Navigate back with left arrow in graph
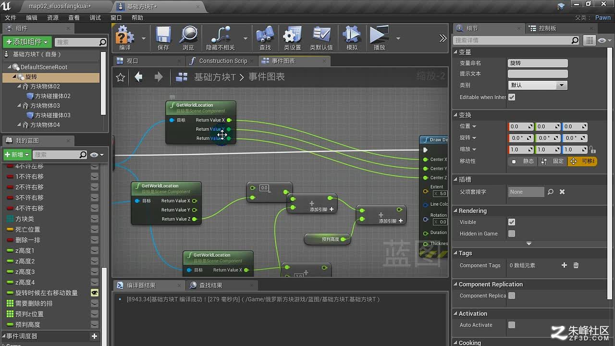Image resolution: width=615 pixels, height=346 pixels. (139, 77)
